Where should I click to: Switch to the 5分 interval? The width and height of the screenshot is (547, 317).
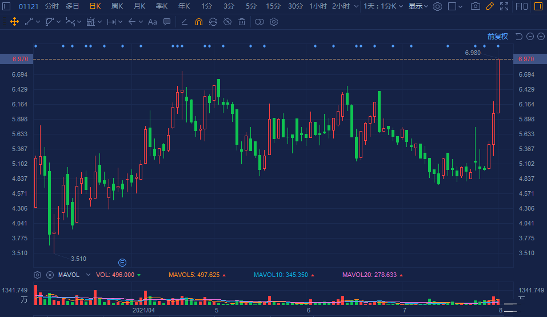(251, 6)
